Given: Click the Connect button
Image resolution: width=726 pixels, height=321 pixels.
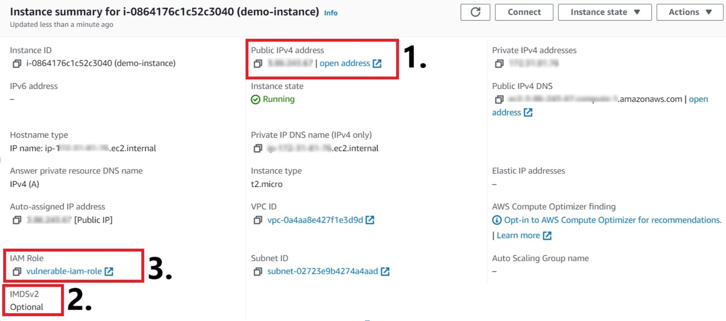Looking at the screenshot, I should (x=524, y=12).
